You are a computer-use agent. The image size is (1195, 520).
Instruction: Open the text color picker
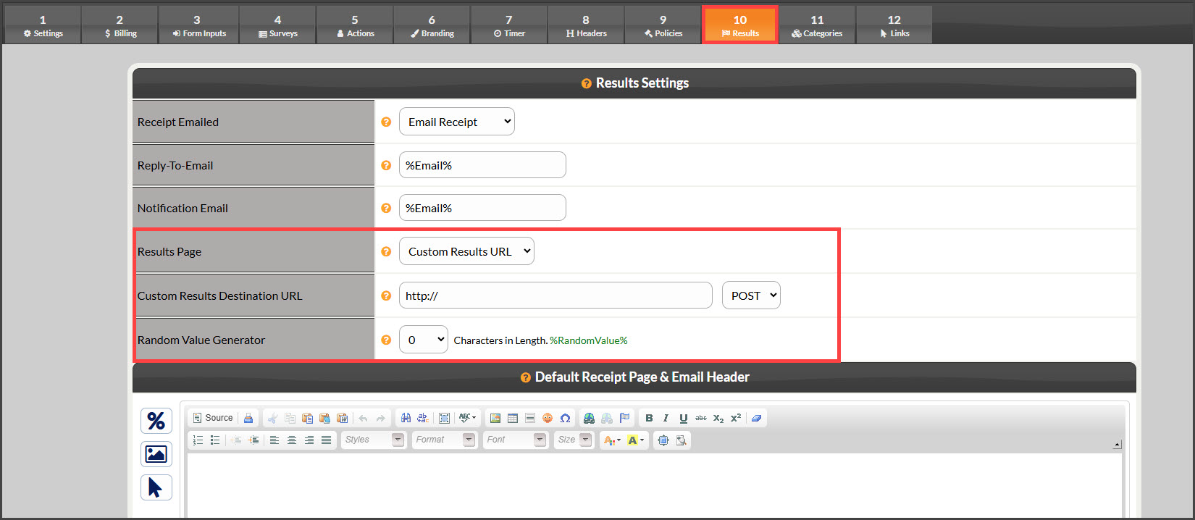coord(612,440)
